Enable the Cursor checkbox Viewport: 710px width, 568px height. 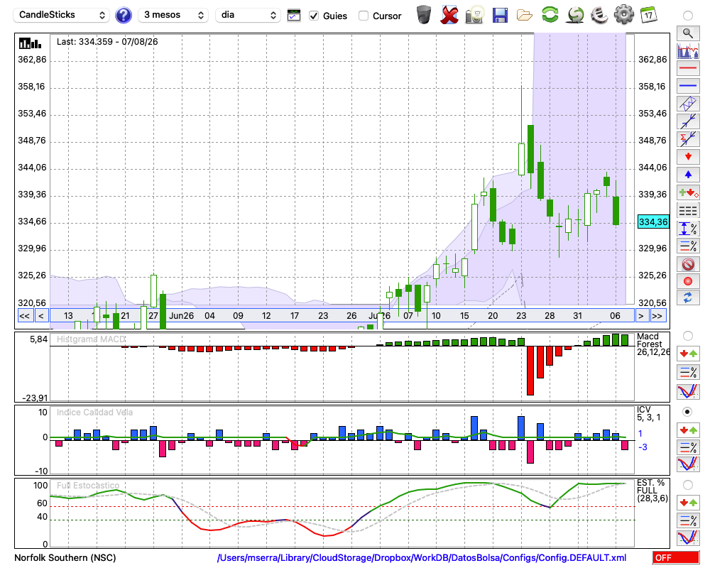363,16
